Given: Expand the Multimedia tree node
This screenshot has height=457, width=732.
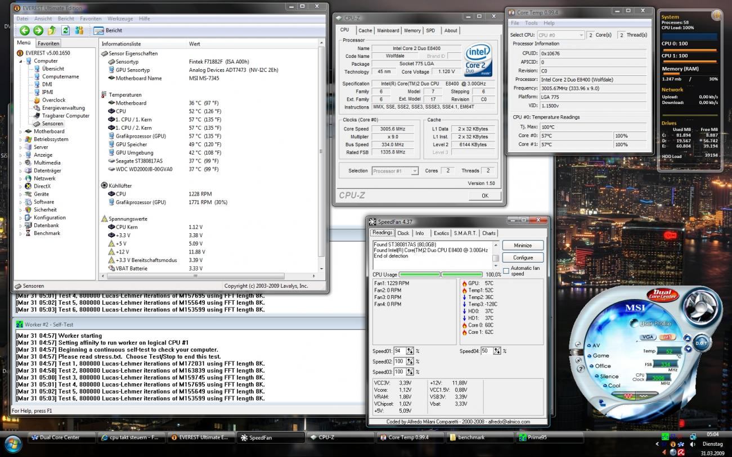Looking at the screenshot, I should pyautogui.click(x=21, y=163).
